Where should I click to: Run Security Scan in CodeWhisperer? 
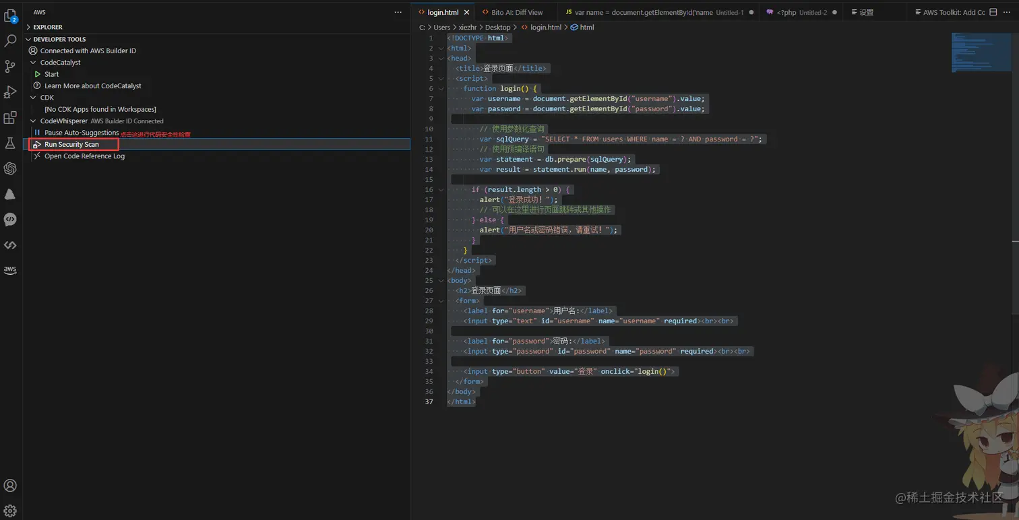point(71,144)
